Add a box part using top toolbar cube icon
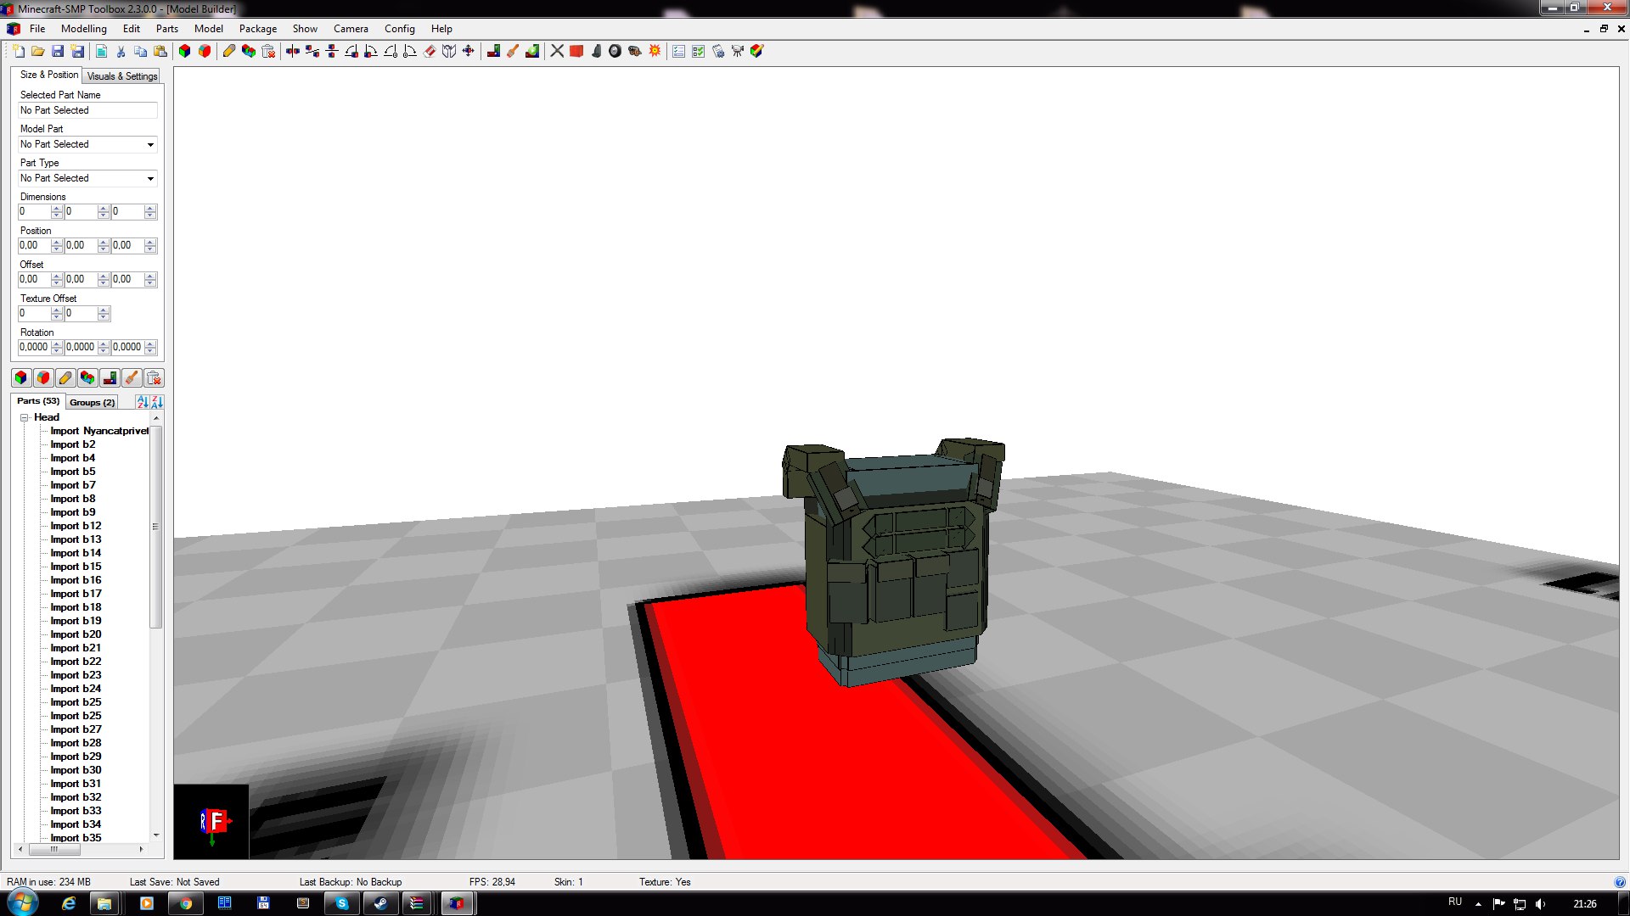 tap(184, 52)
